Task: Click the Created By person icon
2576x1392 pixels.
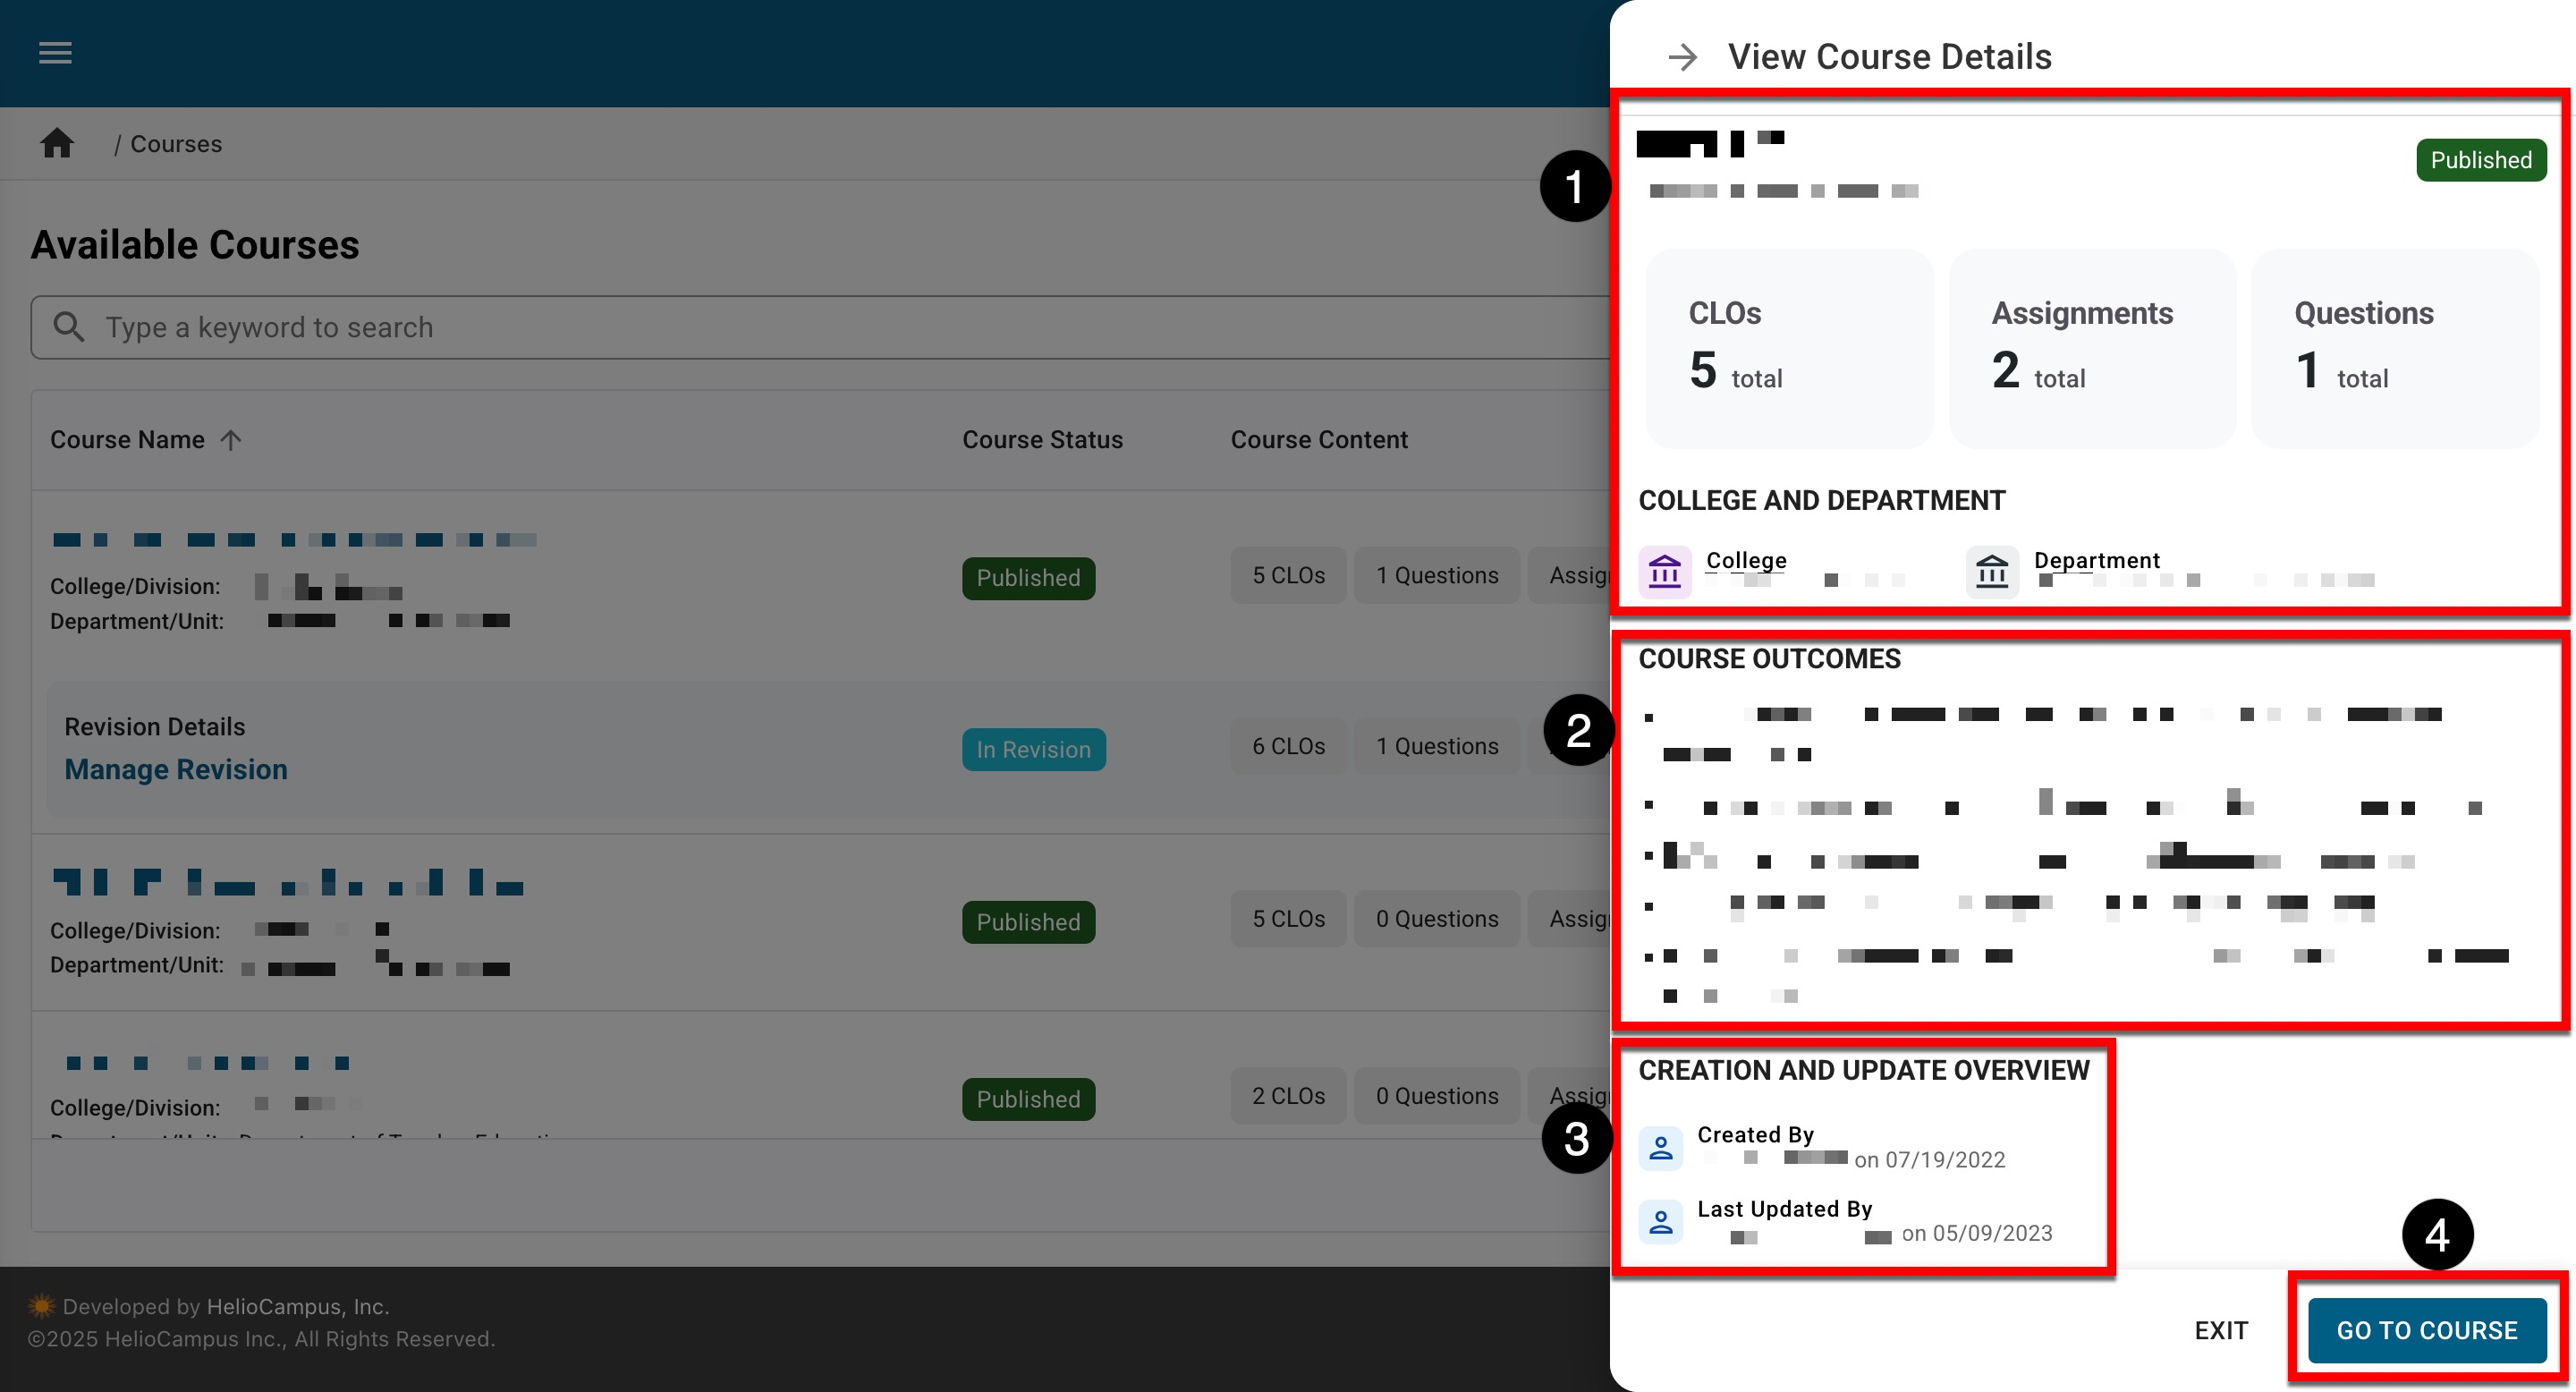Action: coord(1661,1148)
